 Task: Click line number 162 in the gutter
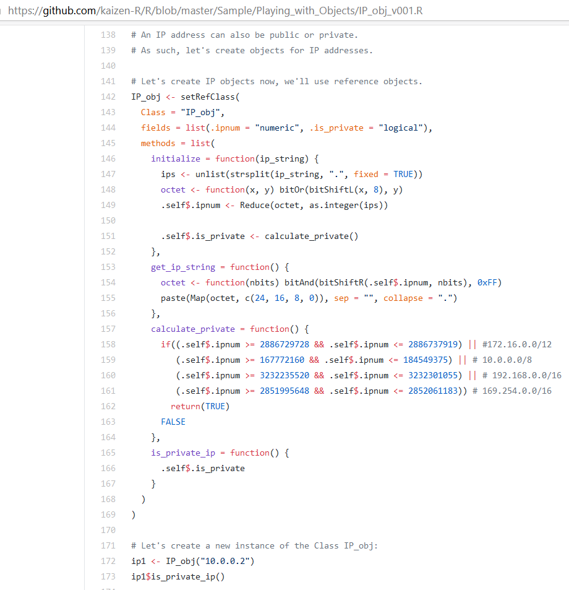coord(108,406)
